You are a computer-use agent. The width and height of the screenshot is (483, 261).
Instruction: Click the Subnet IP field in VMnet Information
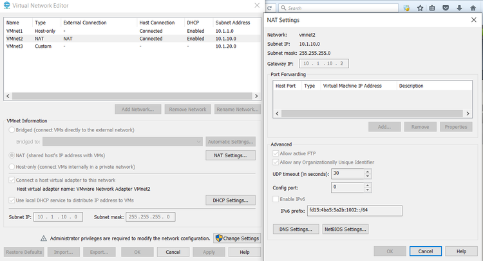pyautogui.click(x=58, y=217)
